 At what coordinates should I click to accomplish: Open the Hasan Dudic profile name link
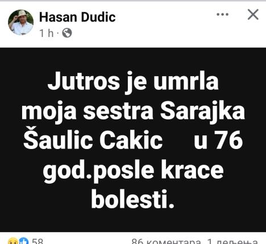point(77,17)
